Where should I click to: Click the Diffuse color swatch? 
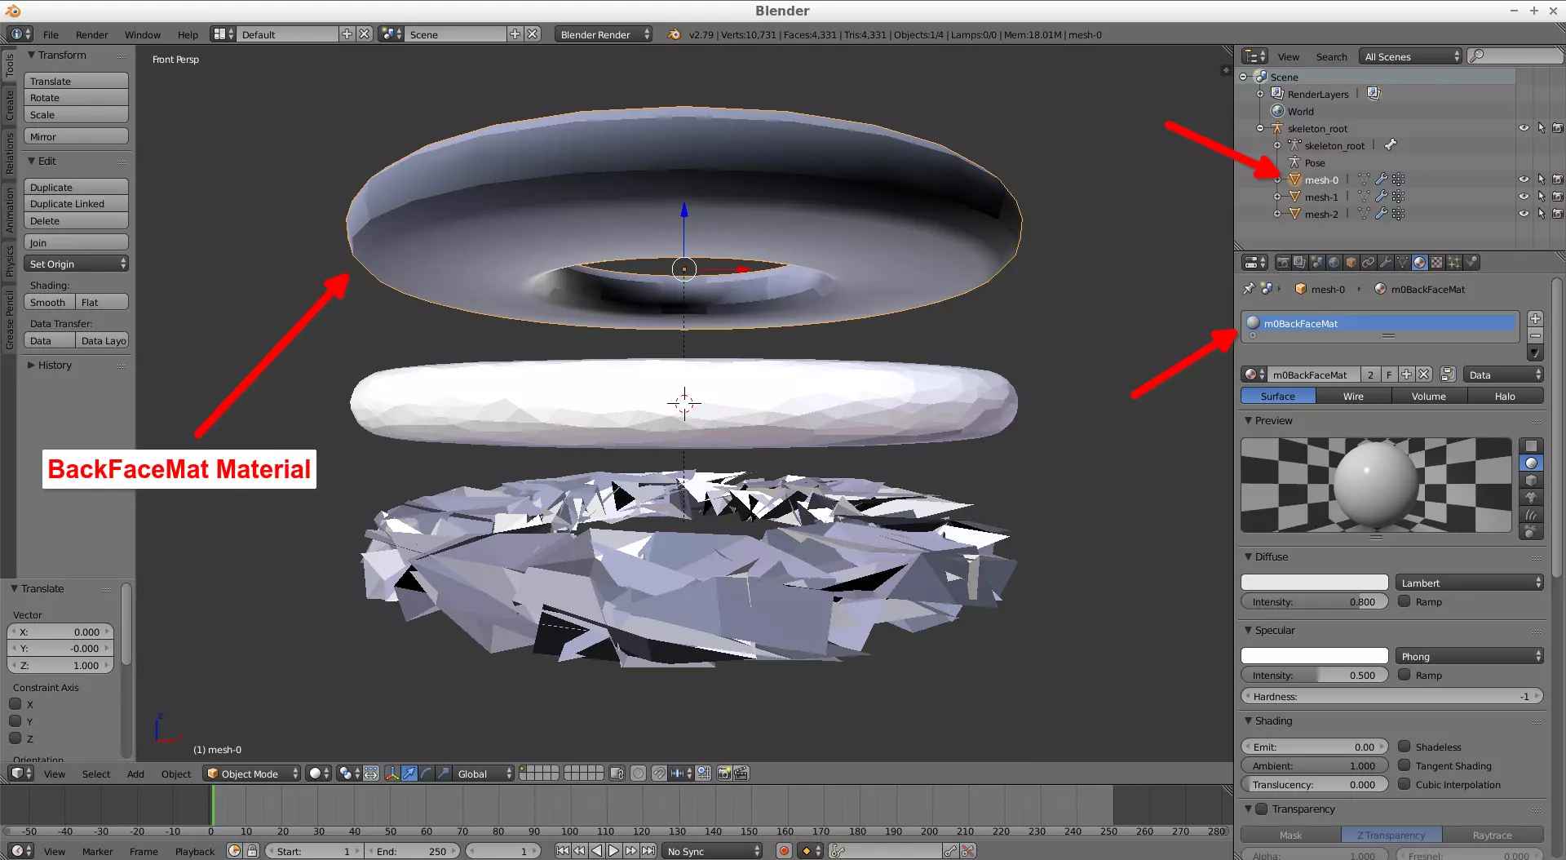coord(1314,583)
